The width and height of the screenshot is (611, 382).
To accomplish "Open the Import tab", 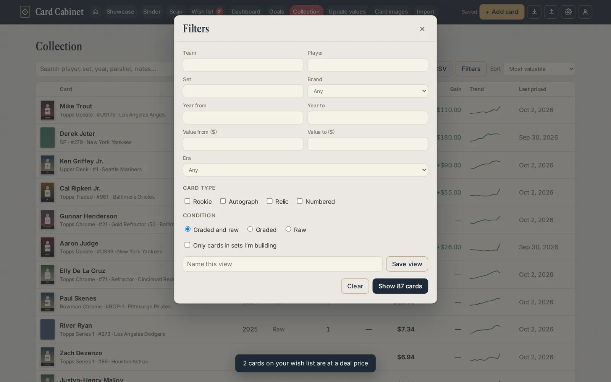I will (x=425, y=12).
